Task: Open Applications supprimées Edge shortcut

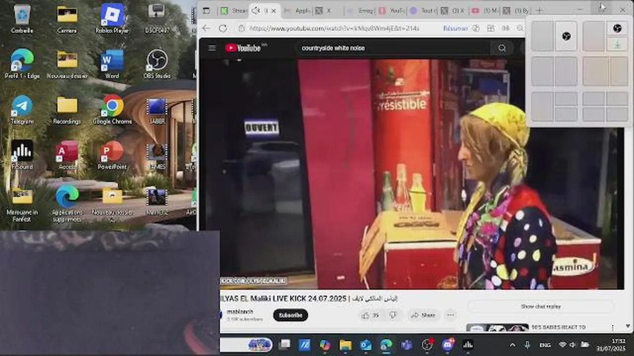Action: [x=67, y=203]
